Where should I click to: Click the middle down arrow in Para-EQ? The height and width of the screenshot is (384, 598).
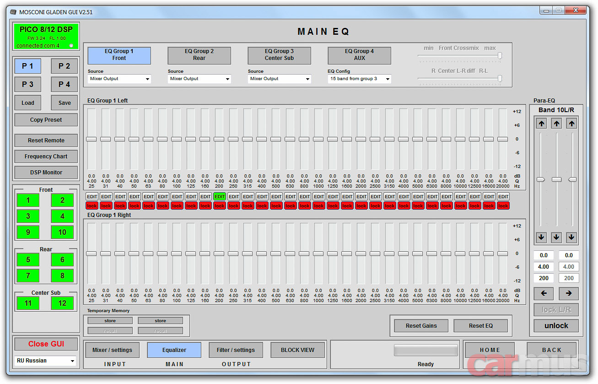pyautogui.click(x=556, y=238)
